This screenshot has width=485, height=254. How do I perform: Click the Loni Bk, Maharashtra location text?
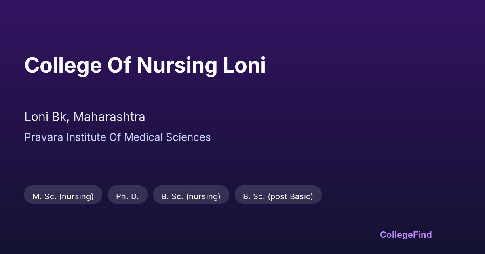84,117
